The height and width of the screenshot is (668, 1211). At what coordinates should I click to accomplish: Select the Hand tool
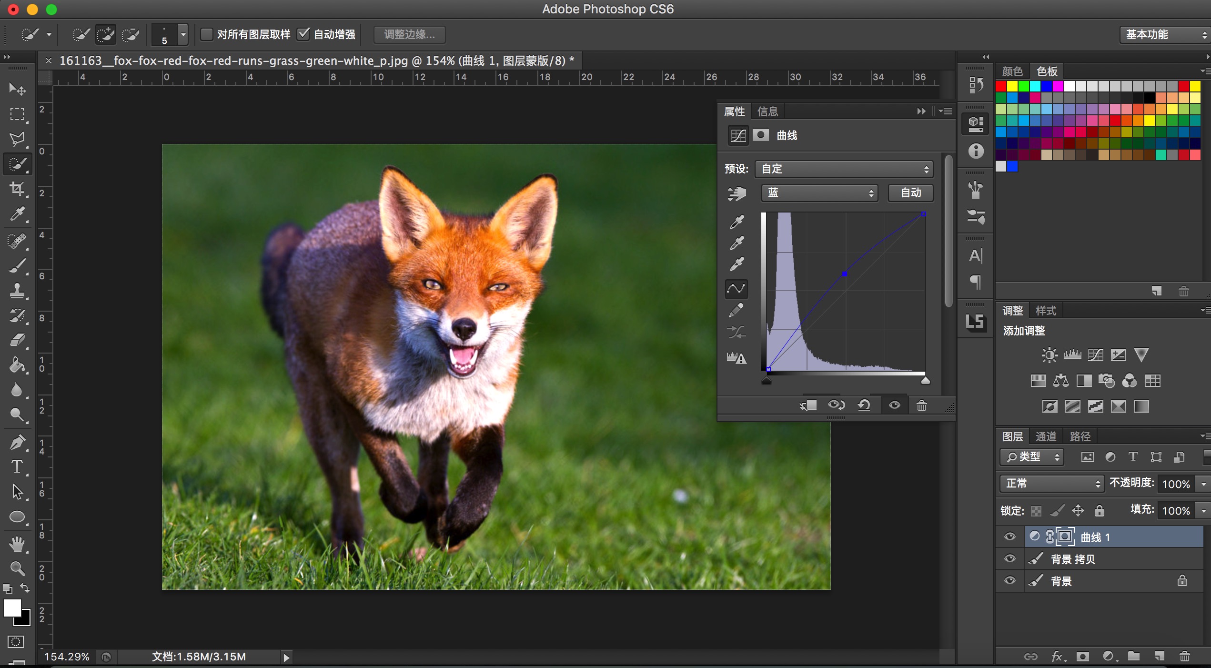(x=17, y=544)
